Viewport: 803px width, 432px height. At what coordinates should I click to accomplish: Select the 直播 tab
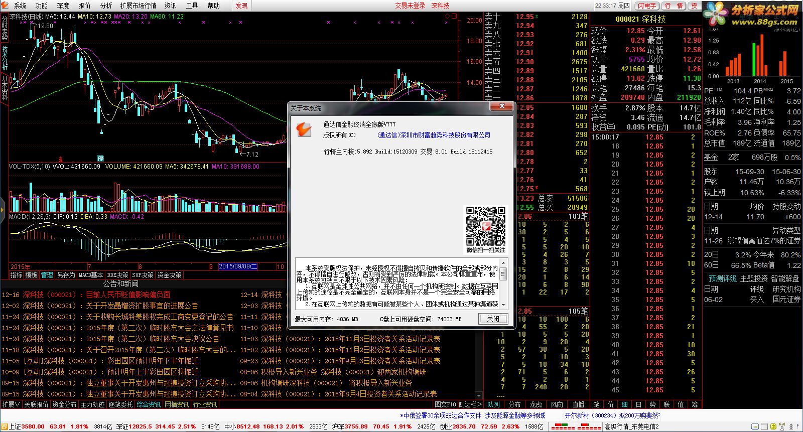578,404
